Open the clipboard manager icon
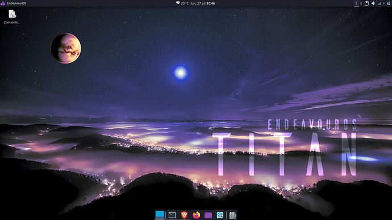 tap(367, 3)
